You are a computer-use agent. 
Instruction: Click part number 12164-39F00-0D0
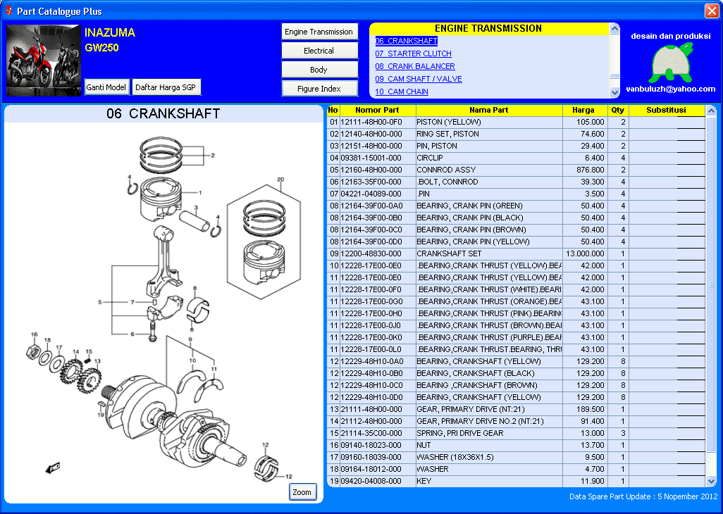click(371, 242)
